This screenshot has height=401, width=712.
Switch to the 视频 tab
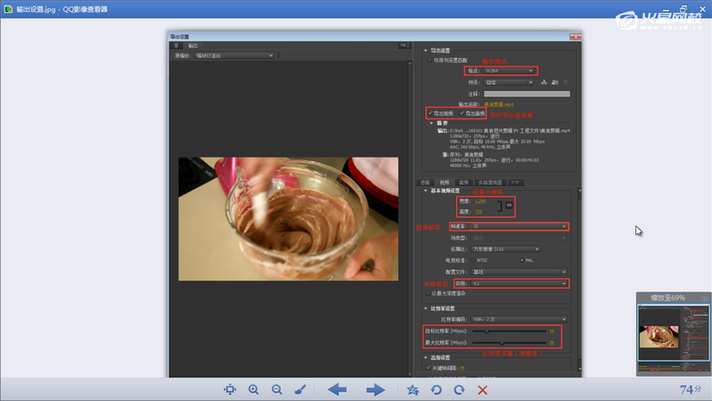point(444,182)
